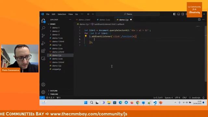Click the Demo command center search box
The width and height of the screenshot is (208, 117).
(x=128, y=14)
